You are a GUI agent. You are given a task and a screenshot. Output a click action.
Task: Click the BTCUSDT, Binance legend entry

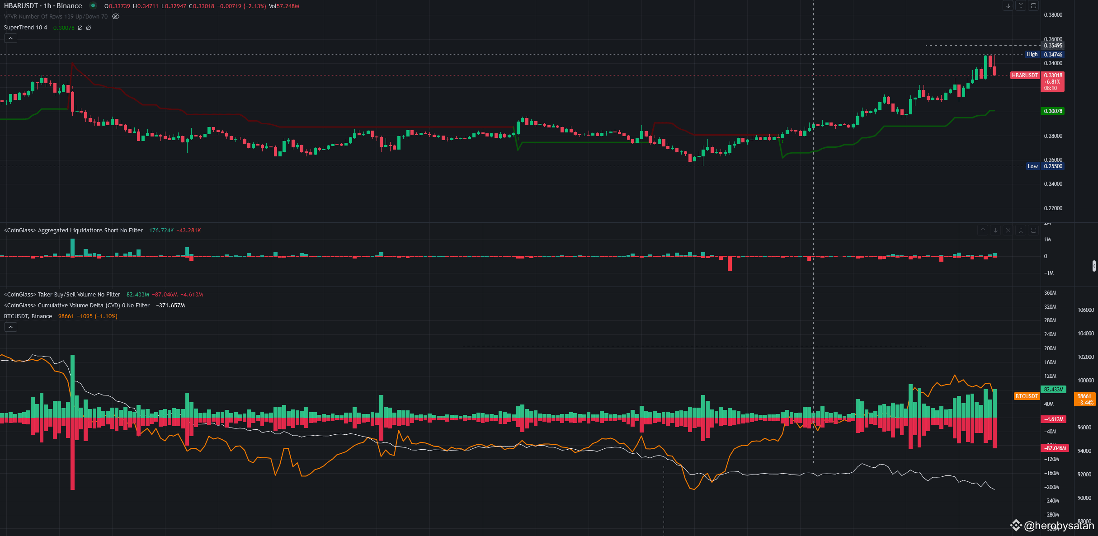tap(28, 316)
